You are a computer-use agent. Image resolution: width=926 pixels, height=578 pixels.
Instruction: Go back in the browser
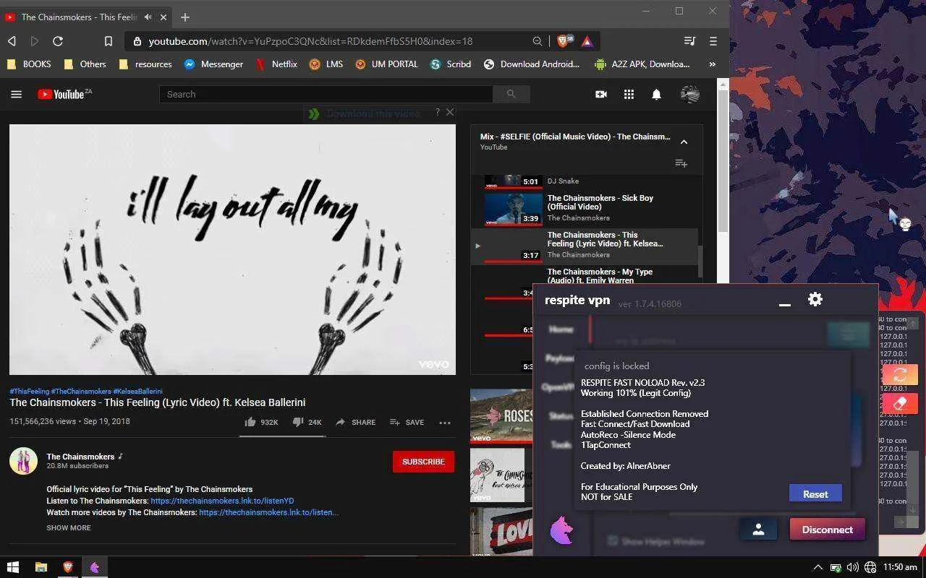pos(12,41)
